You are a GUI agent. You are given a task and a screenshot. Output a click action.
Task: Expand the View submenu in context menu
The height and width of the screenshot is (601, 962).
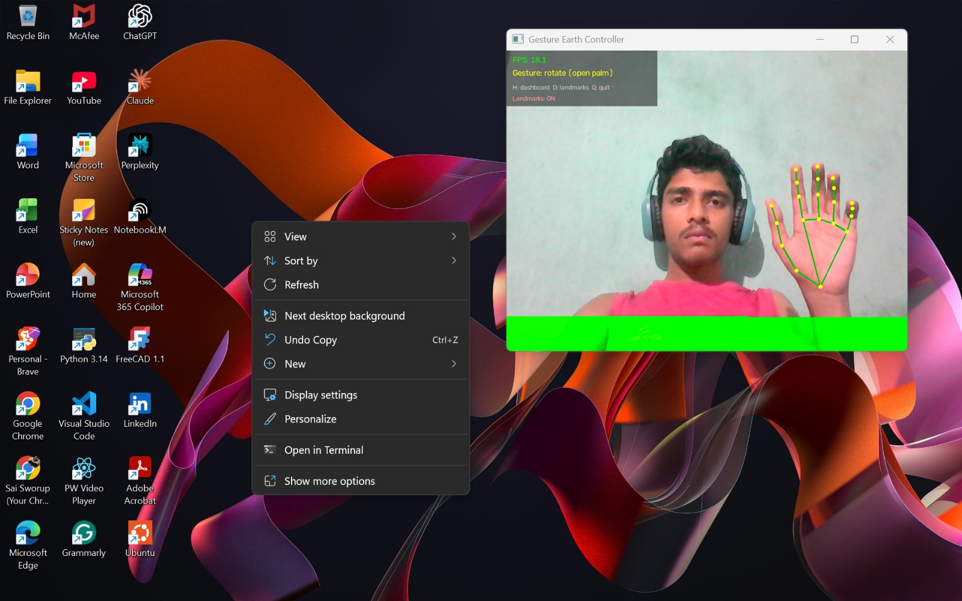361,237
